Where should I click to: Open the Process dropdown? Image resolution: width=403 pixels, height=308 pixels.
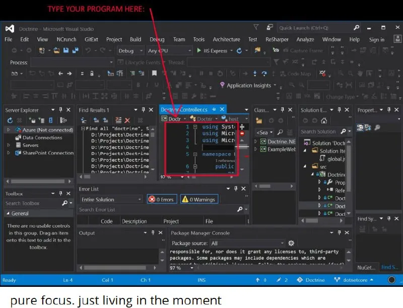pos(72,62)
